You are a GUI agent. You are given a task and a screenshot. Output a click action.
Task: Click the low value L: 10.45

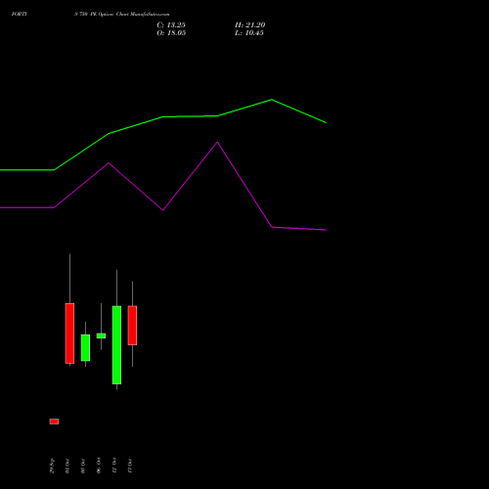coord(249,33)
